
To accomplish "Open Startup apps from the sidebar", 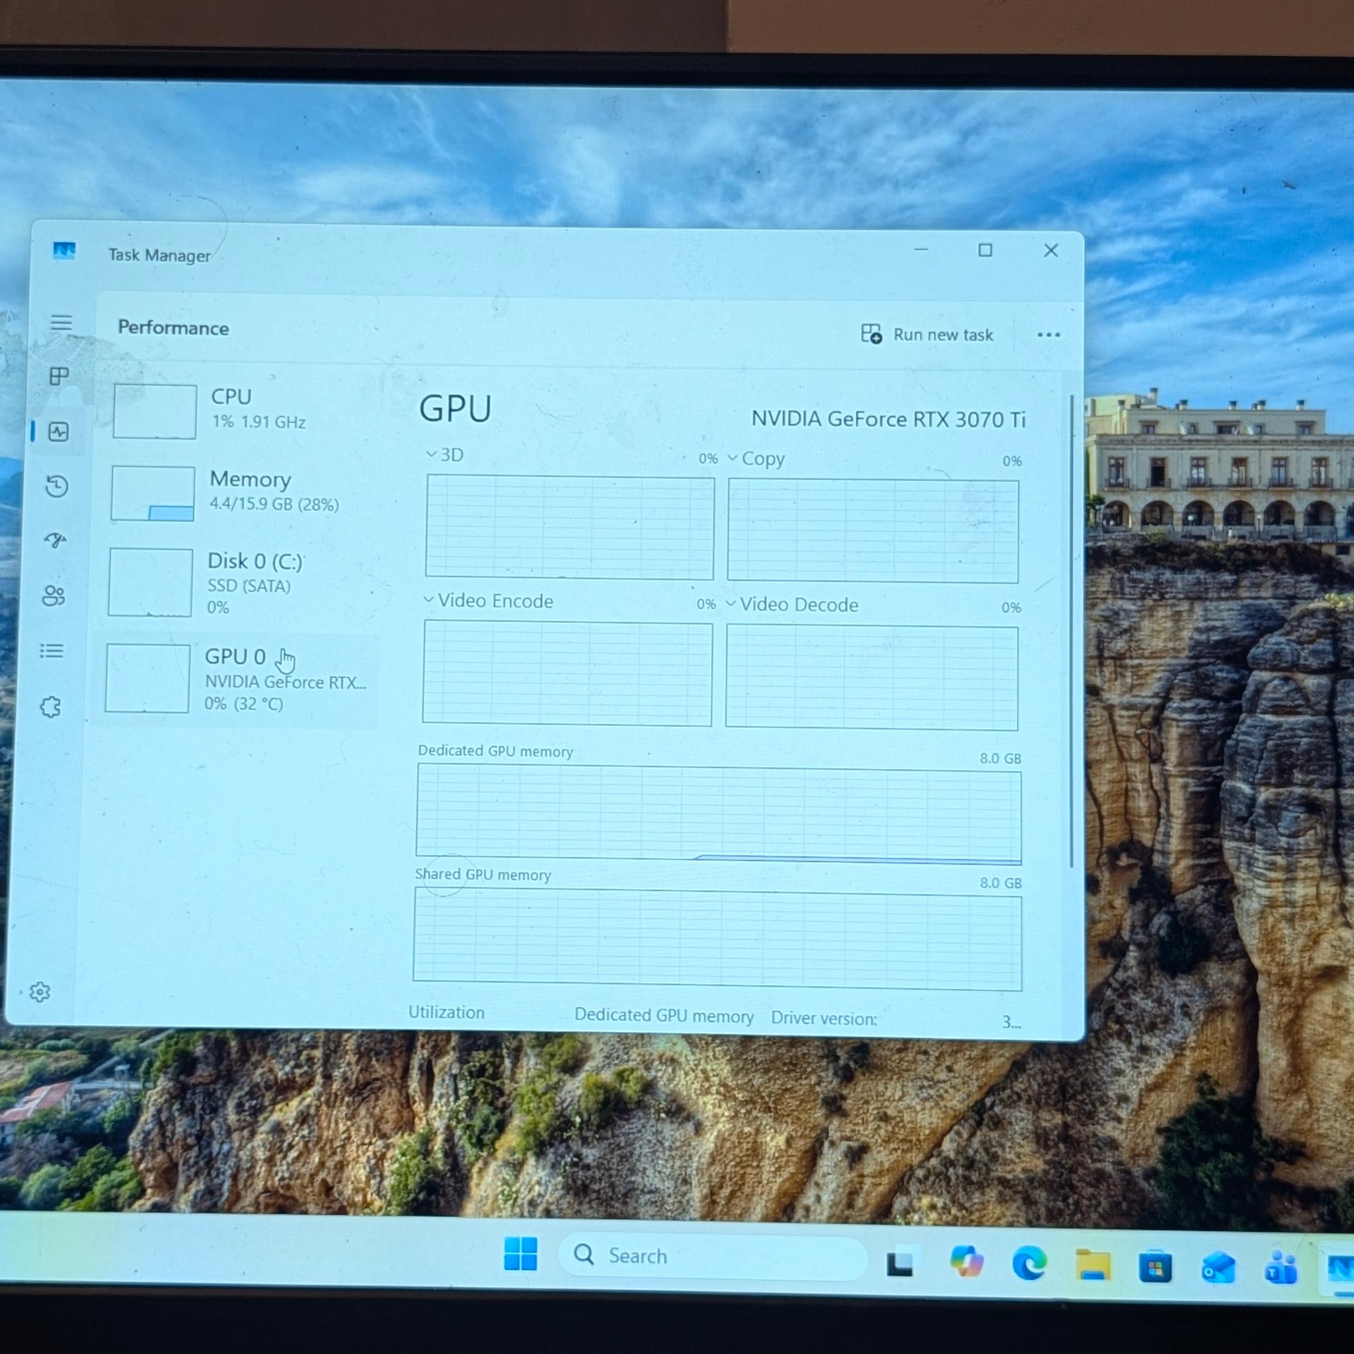I will click(x=56, y=540).
